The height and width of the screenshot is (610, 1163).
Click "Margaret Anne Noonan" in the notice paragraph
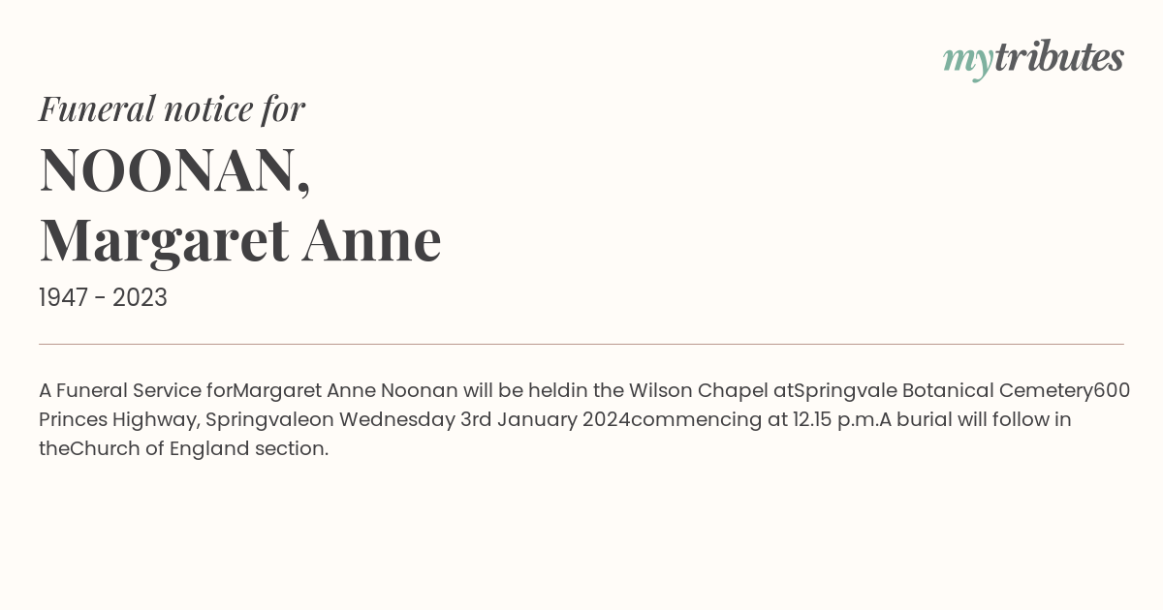point(346,391)
